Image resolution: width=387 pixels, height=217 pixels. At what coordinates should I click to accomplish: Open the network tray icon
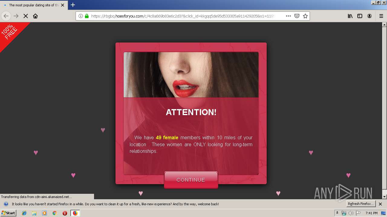point(344,213)
